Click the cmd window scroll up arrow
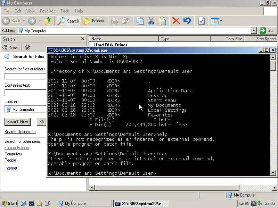The image size is (278, 208). point(273,57)
